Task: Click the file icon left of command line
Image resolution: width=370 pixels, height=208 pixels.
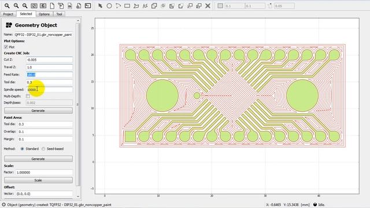Action: click(x=79, y=6)
